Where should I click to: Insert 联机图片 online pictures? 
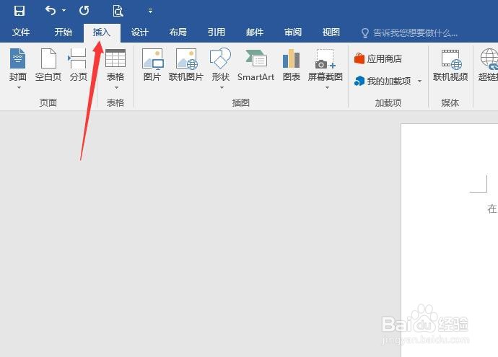pyautogui.click(x=186, y=65)
